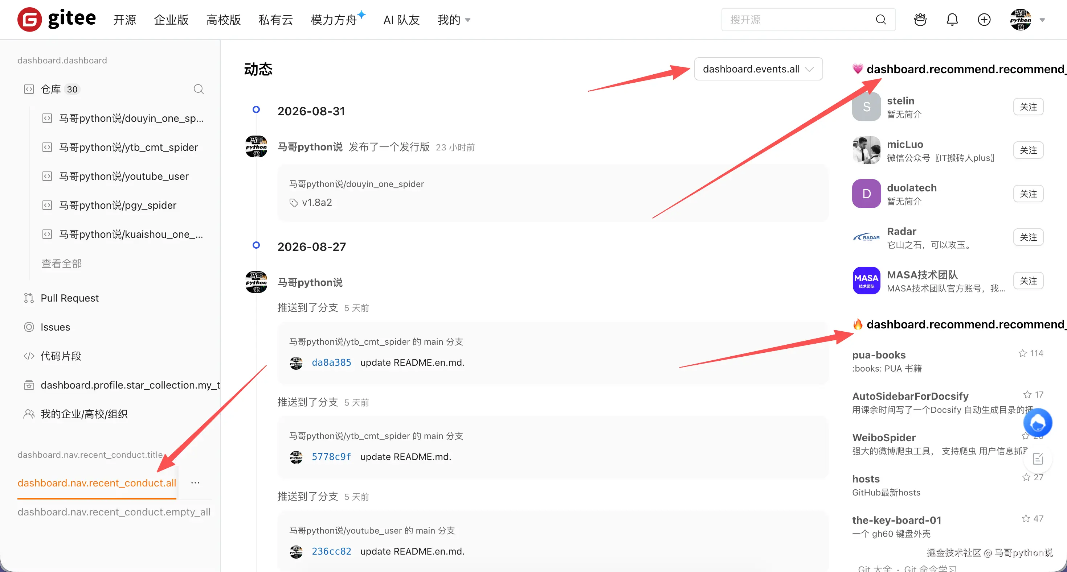The width and height of the screenshot is (1067, 572).
Task: Open the the-key-board-01 project
Action: point(896,520)
